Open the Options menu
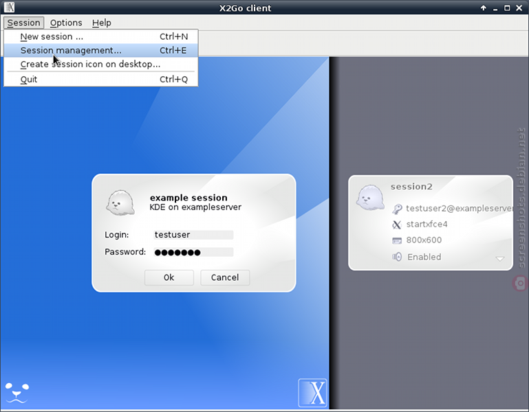The width and height of the screenshot is (529, 412). (66, 23)
